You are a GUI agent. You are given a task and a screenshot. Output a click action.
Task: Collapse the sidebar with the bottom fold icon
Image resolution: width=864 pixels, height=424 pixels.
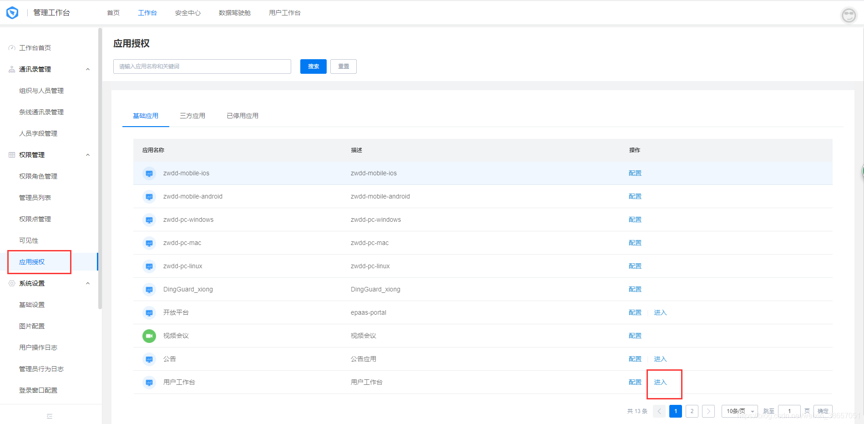click(50, 416)
